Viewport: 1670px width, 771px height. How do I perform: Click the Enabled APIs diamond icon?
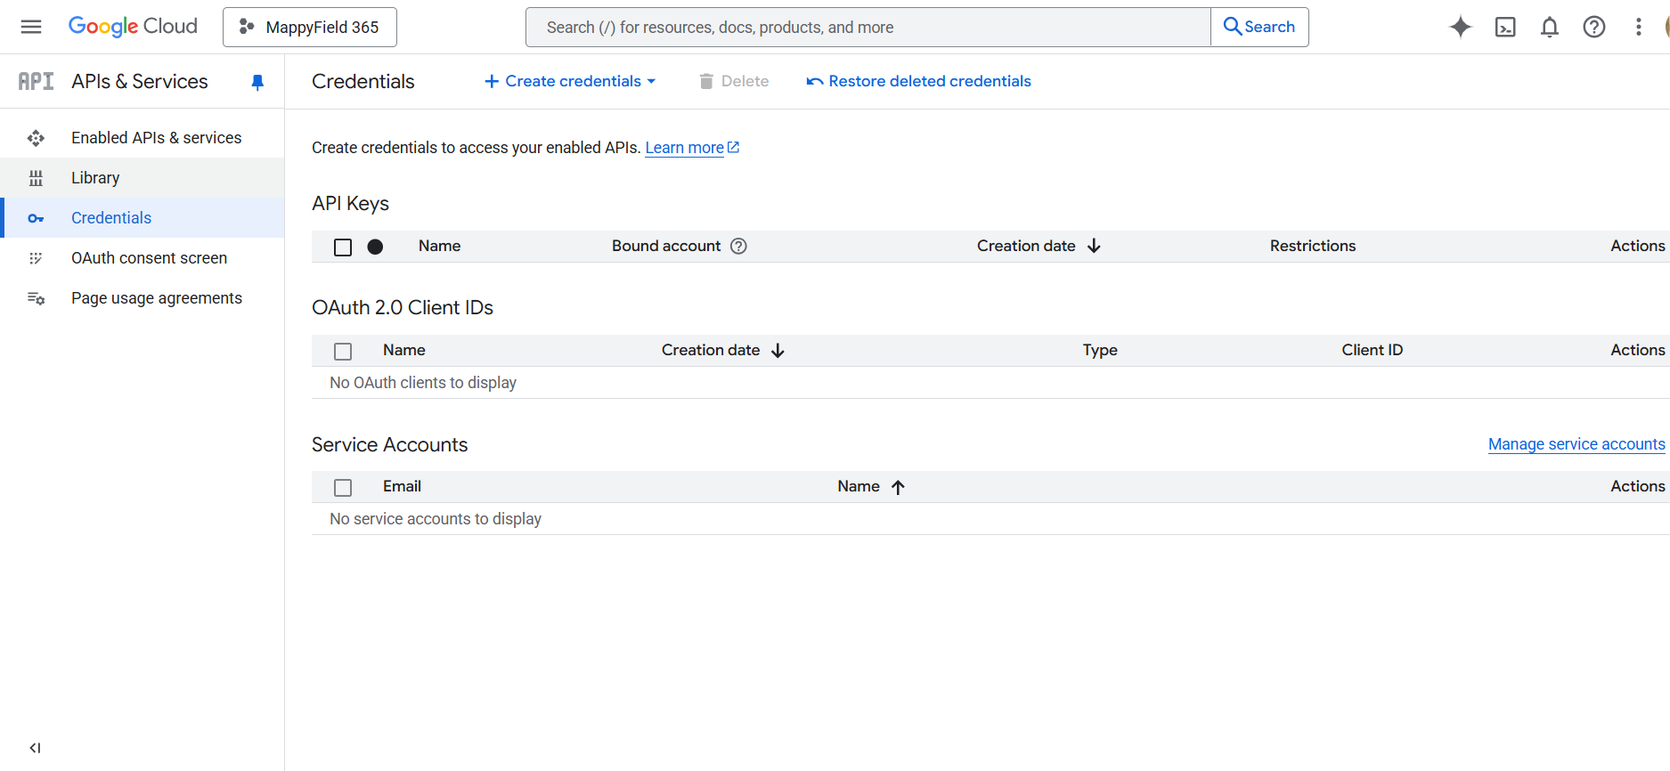pyautogui.click(x=36, y=138)
